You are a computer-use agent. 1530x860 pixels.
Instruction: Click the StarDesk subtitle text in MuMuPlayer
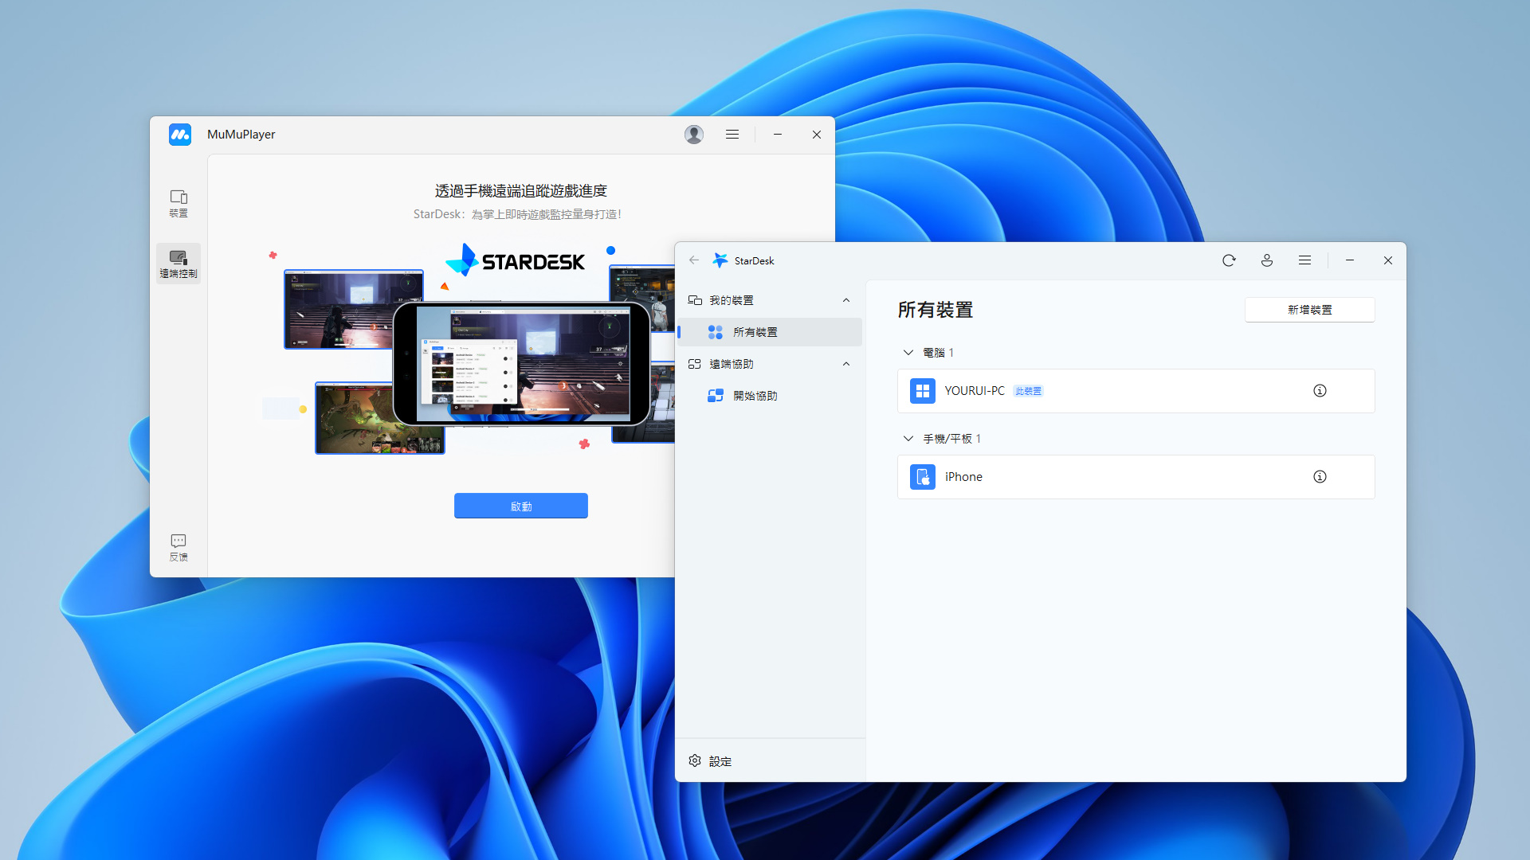pyautogui.click(x=517, y=214)
